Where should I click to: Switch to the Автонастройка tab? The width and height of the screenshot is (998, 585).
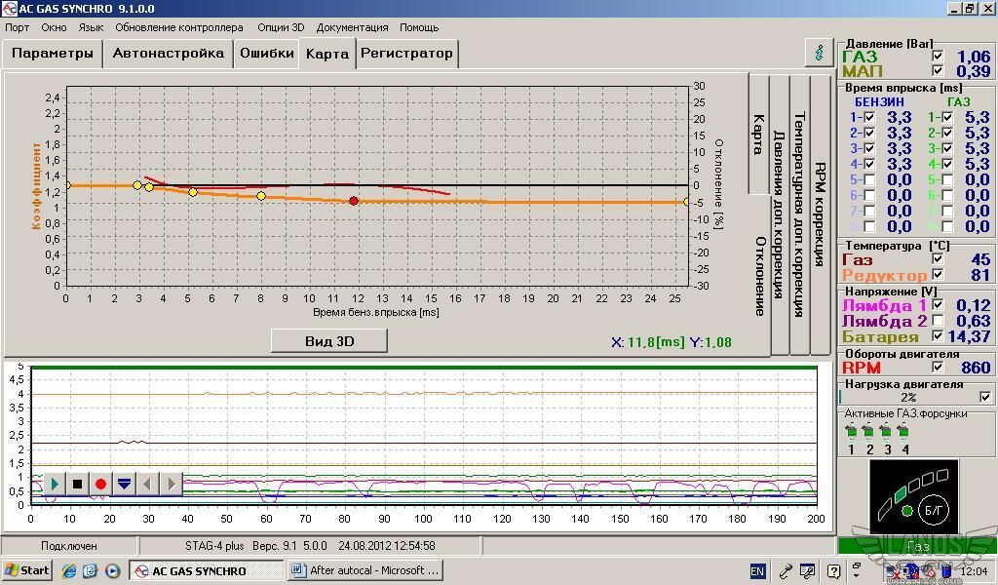168,54
